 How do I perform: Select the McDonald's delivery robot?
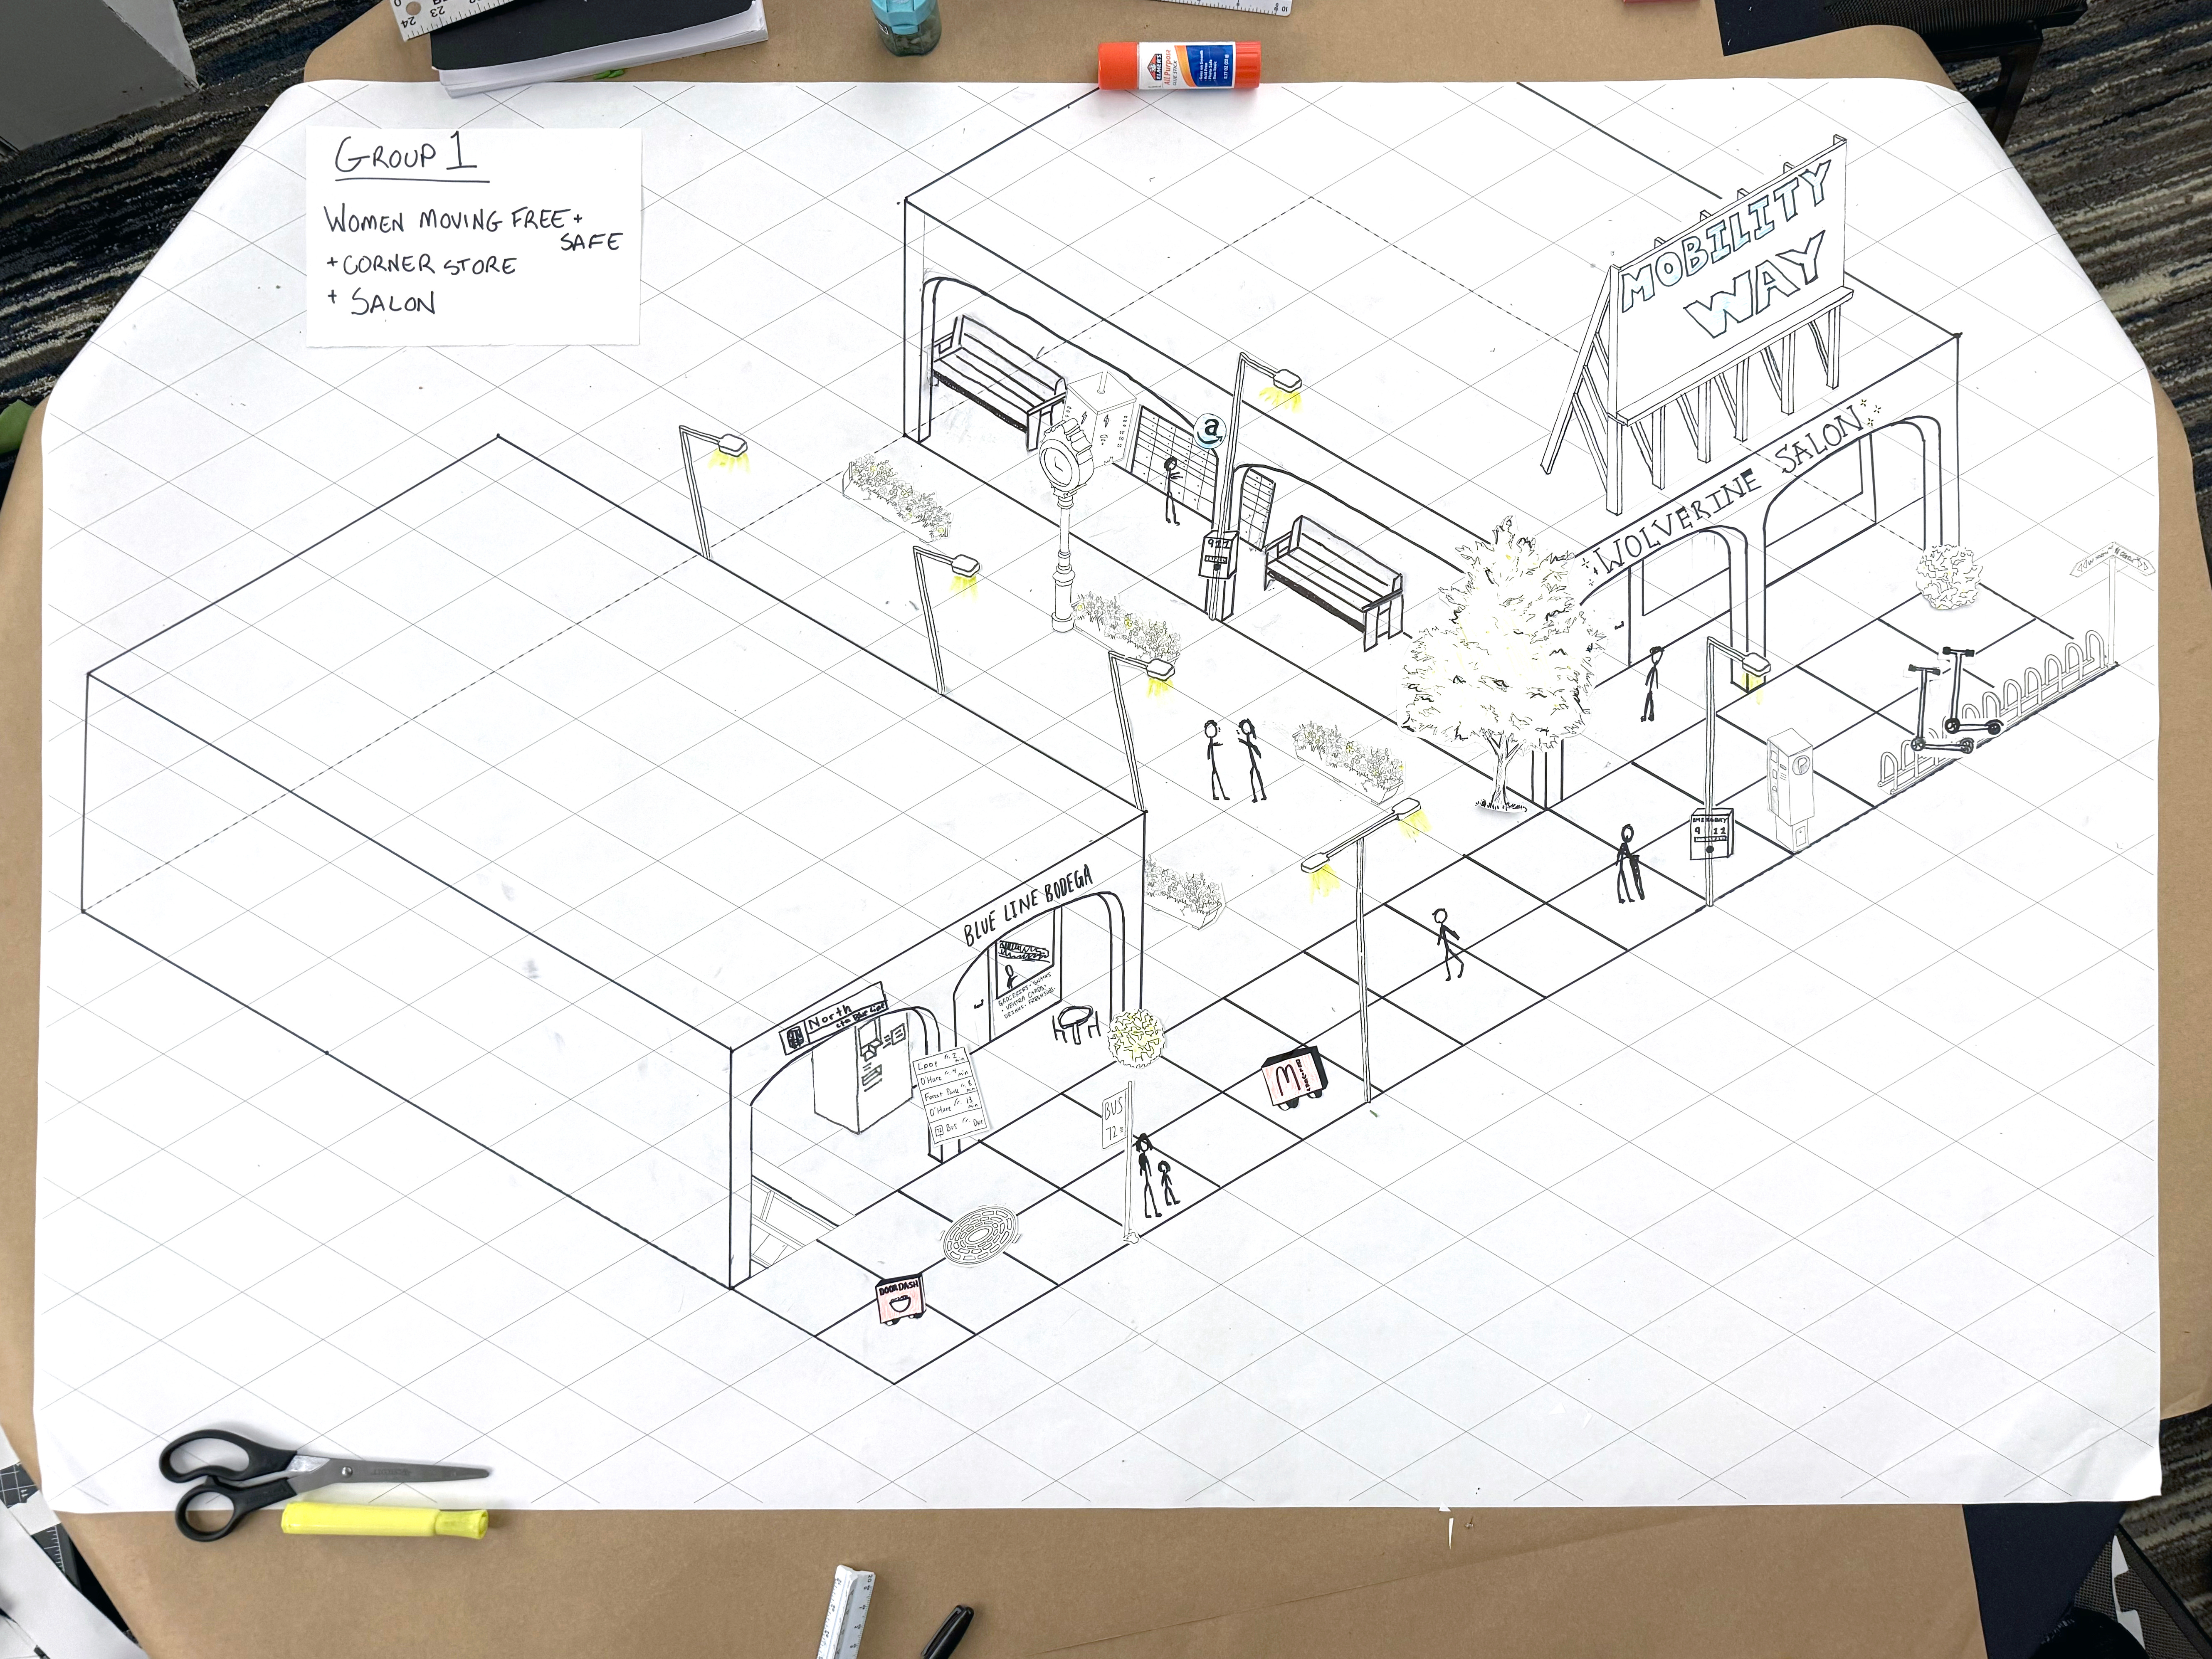coord(1293,1080)
